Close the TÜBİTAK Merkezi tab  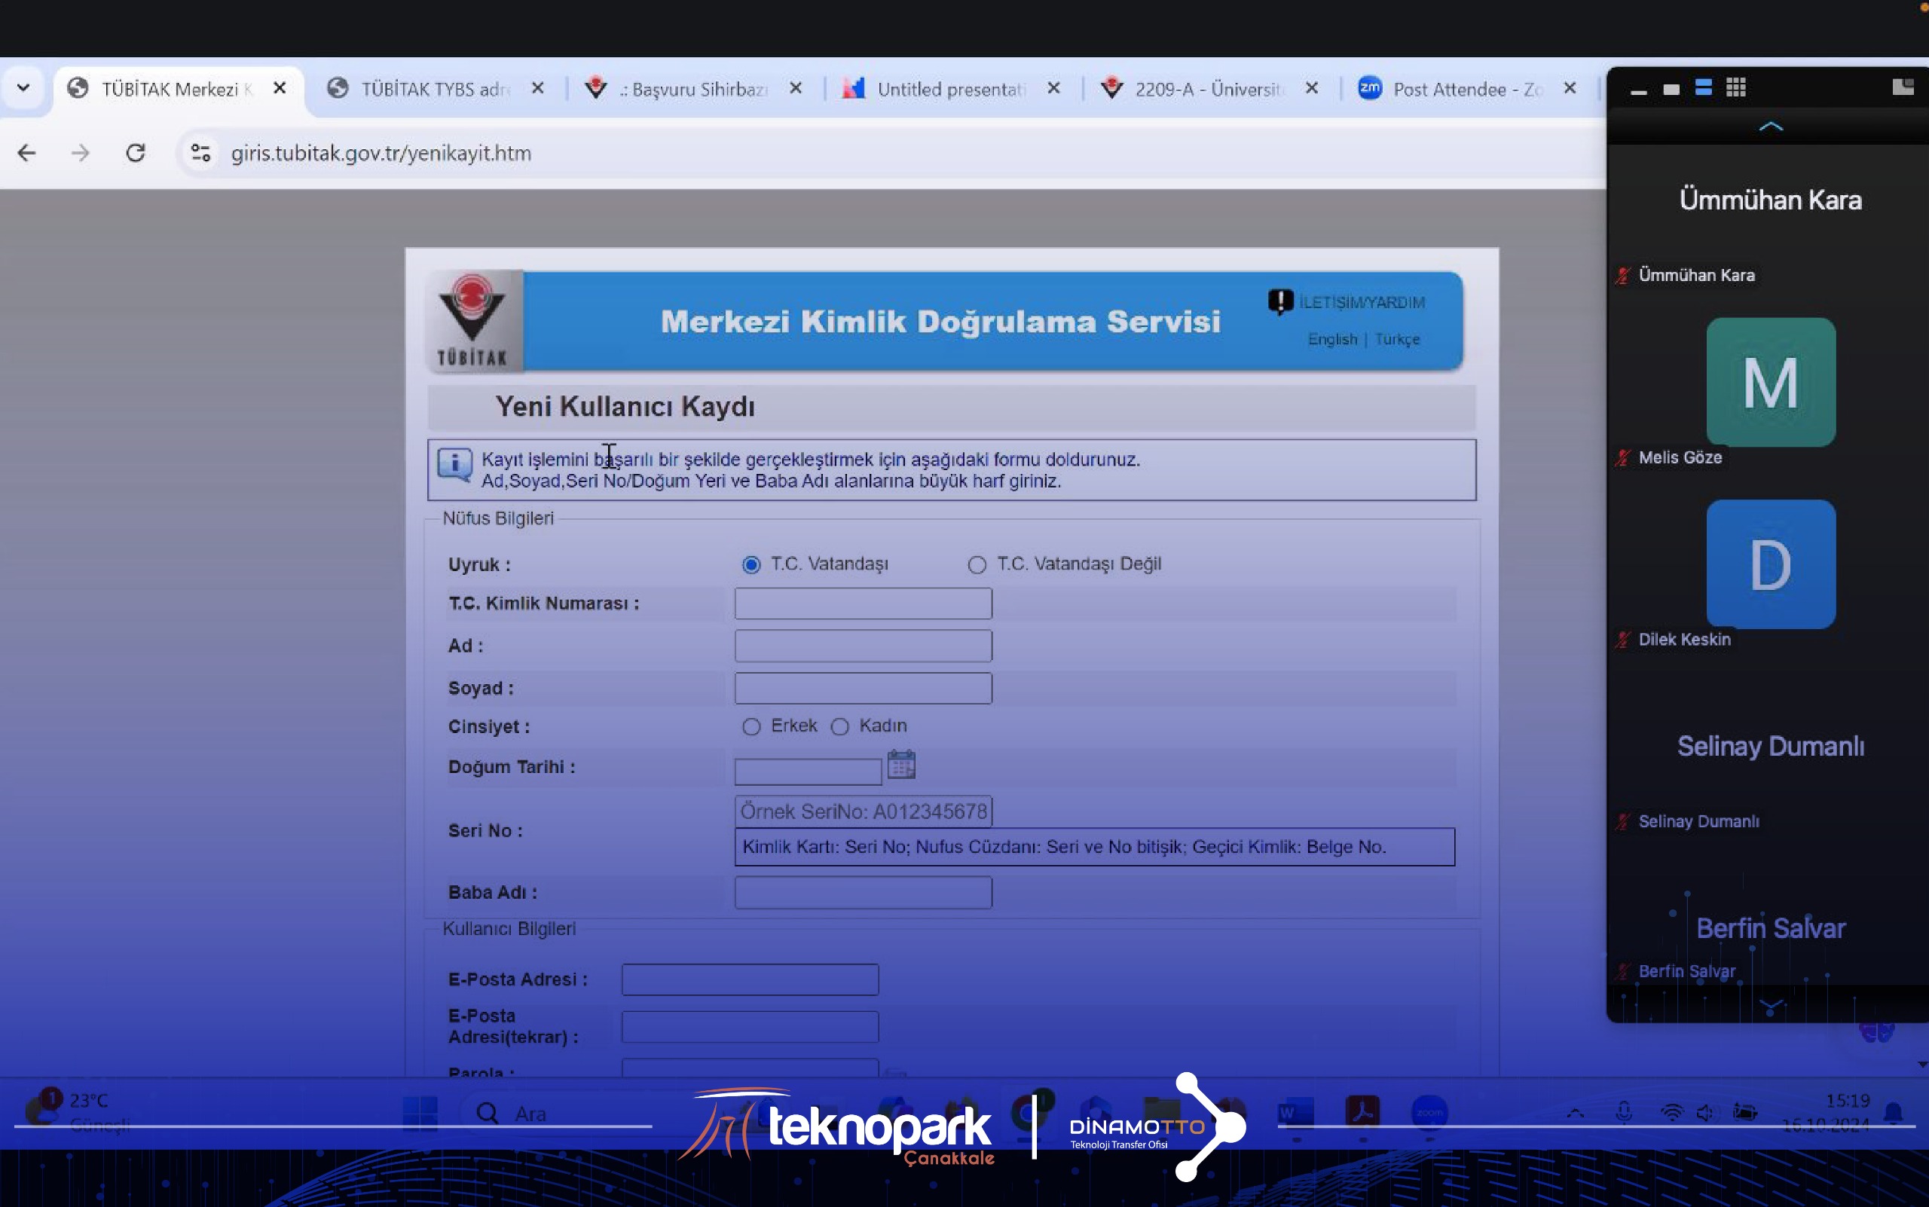pyautogui.click(x=280, y=88)
